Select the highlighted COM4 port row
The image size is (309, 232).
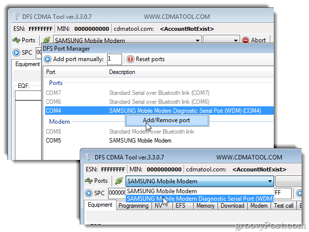[159, 111]
